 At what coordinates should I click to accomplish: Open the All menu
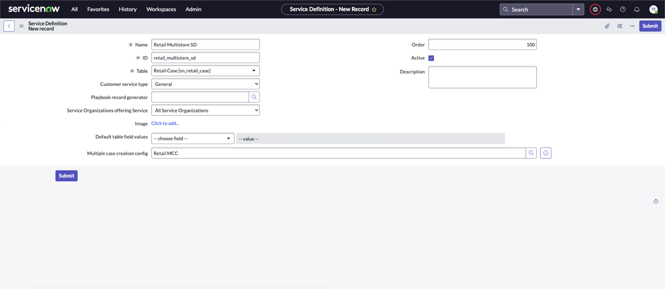pyautogui.click(x=74, y=9)
